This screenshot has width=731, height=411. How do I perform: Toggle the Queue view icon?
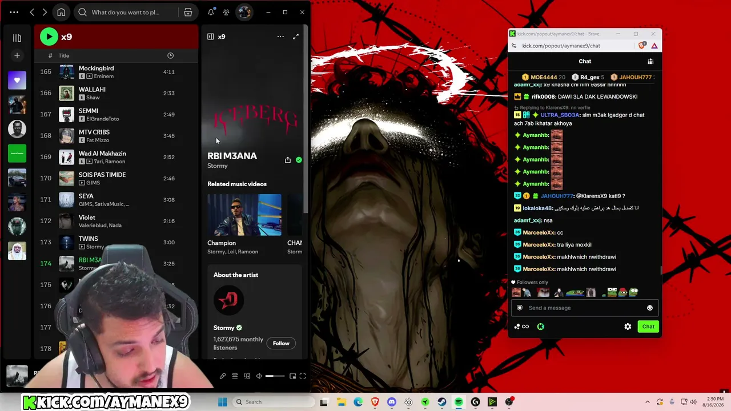235,376
